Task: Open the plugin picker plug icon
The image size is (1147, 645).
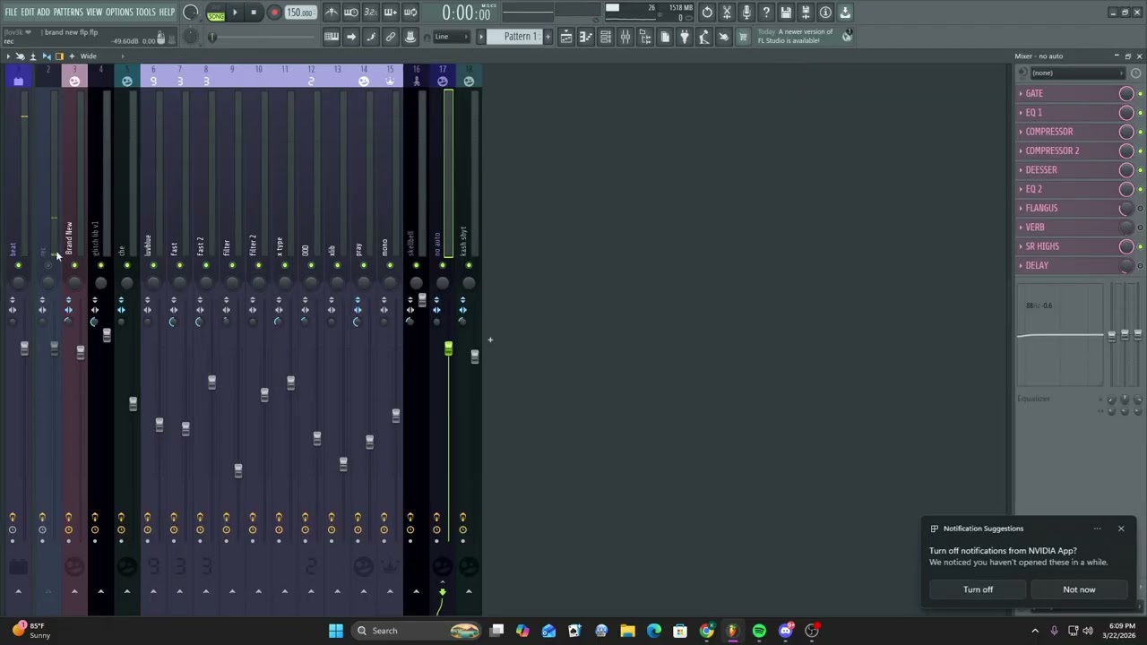Action: coord(685,37)
